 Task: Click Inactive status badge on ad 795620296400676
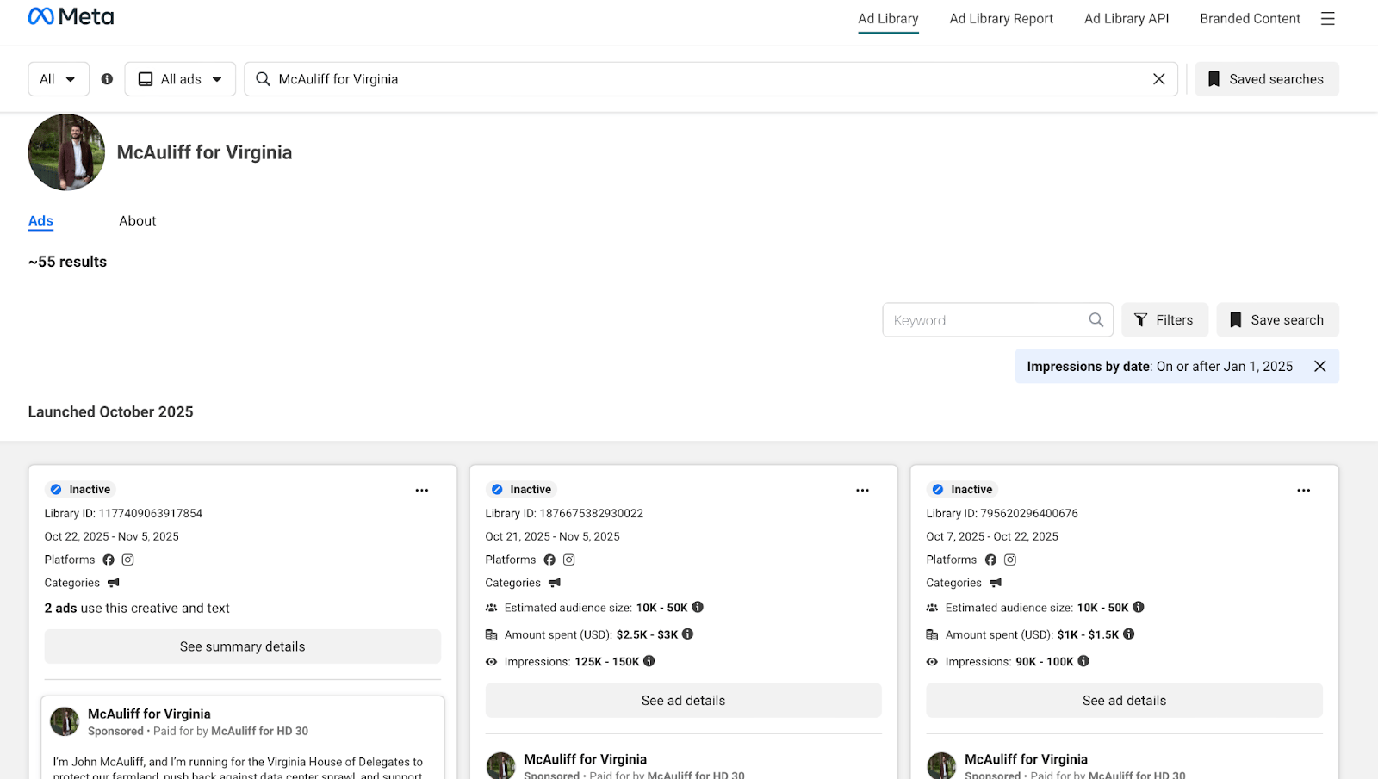963,490
